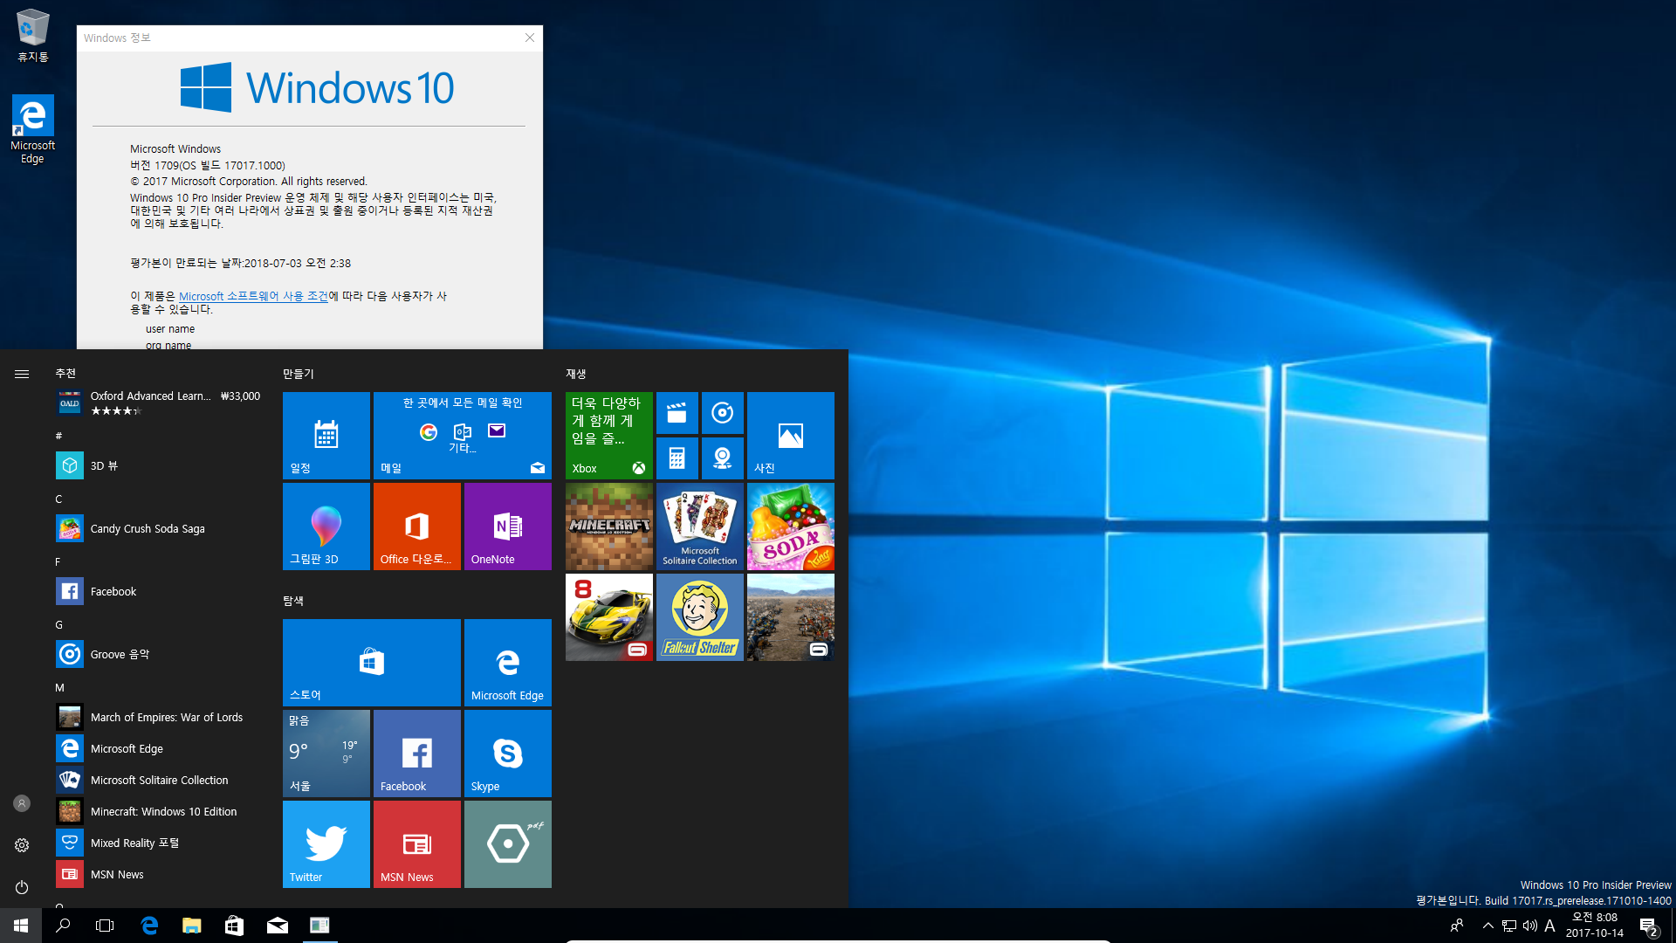Screen dimensions: 1676x943
Task: Open Microsoft Solitaire Collection tile
Action: (x=700, y=527)
